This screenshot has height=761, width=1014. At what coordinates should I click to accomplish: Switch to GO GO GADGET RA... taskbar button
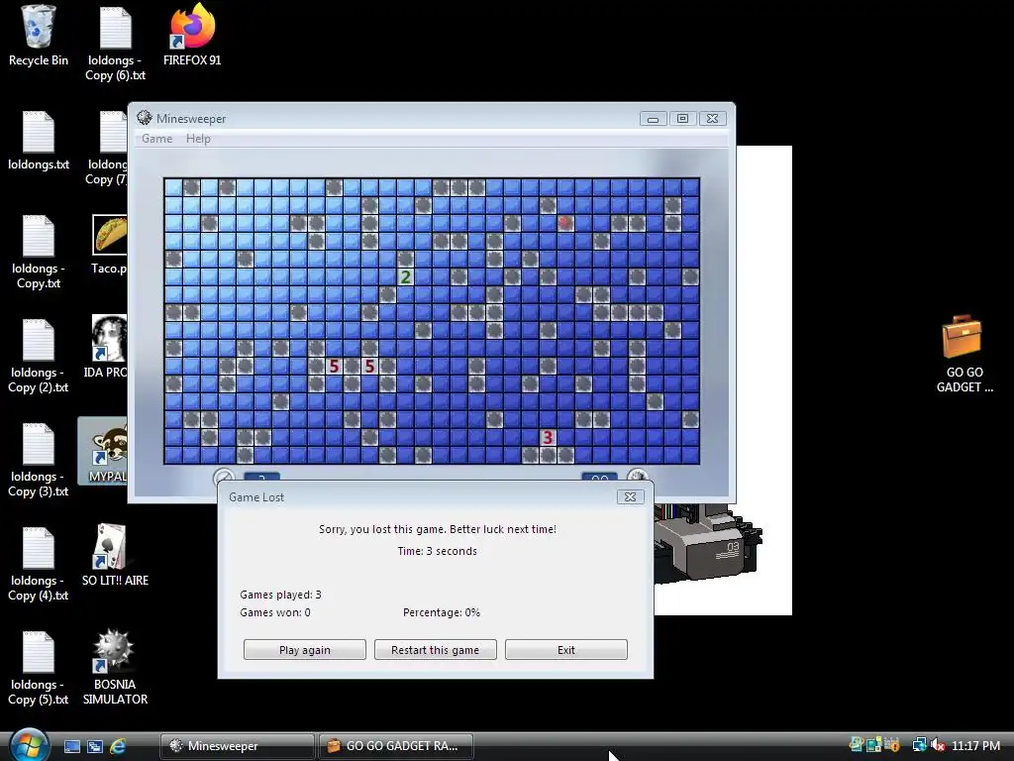(396, 746)
